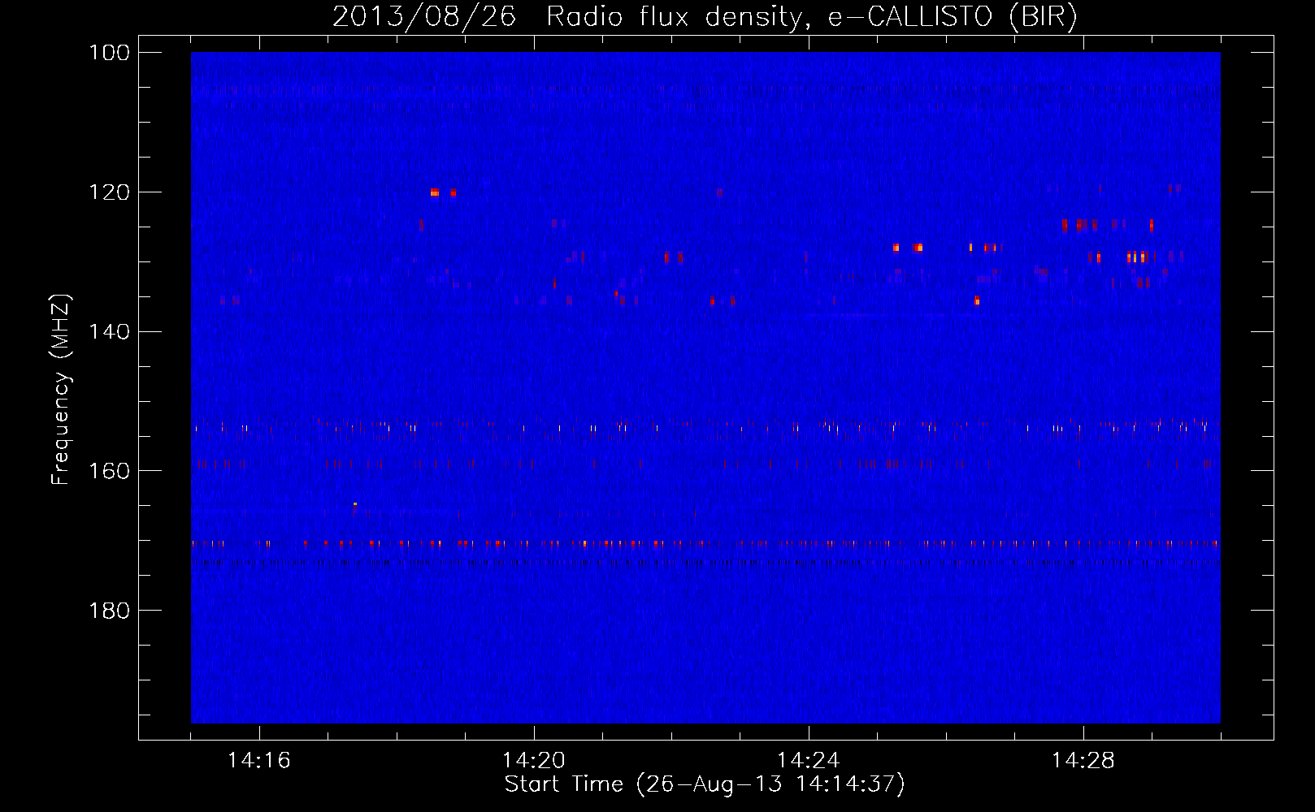Click the bright burst pair at 128 MHz near 14:25
This screenshot has height=812, width=1315.
(907, 248)
